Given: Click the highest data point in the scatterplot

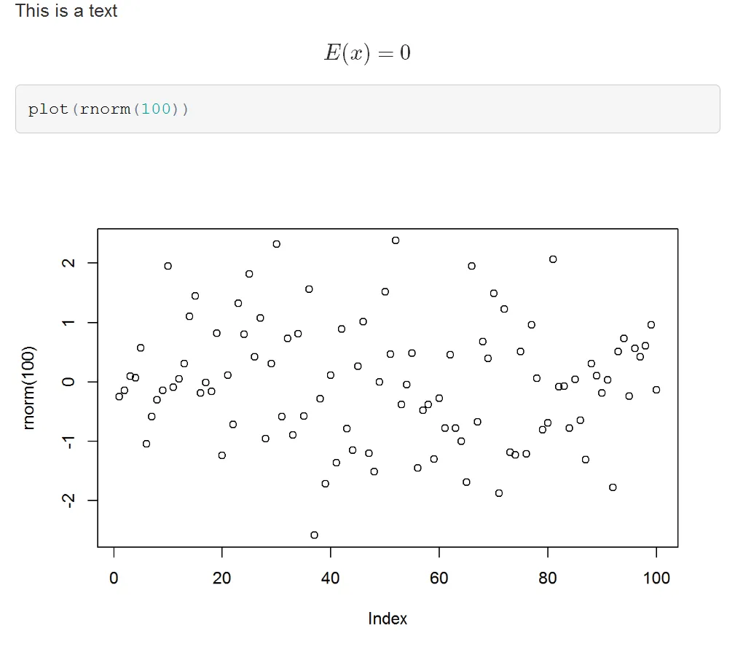Looking at the screenshot, I should pyautogui.click(x=396, y=240).
